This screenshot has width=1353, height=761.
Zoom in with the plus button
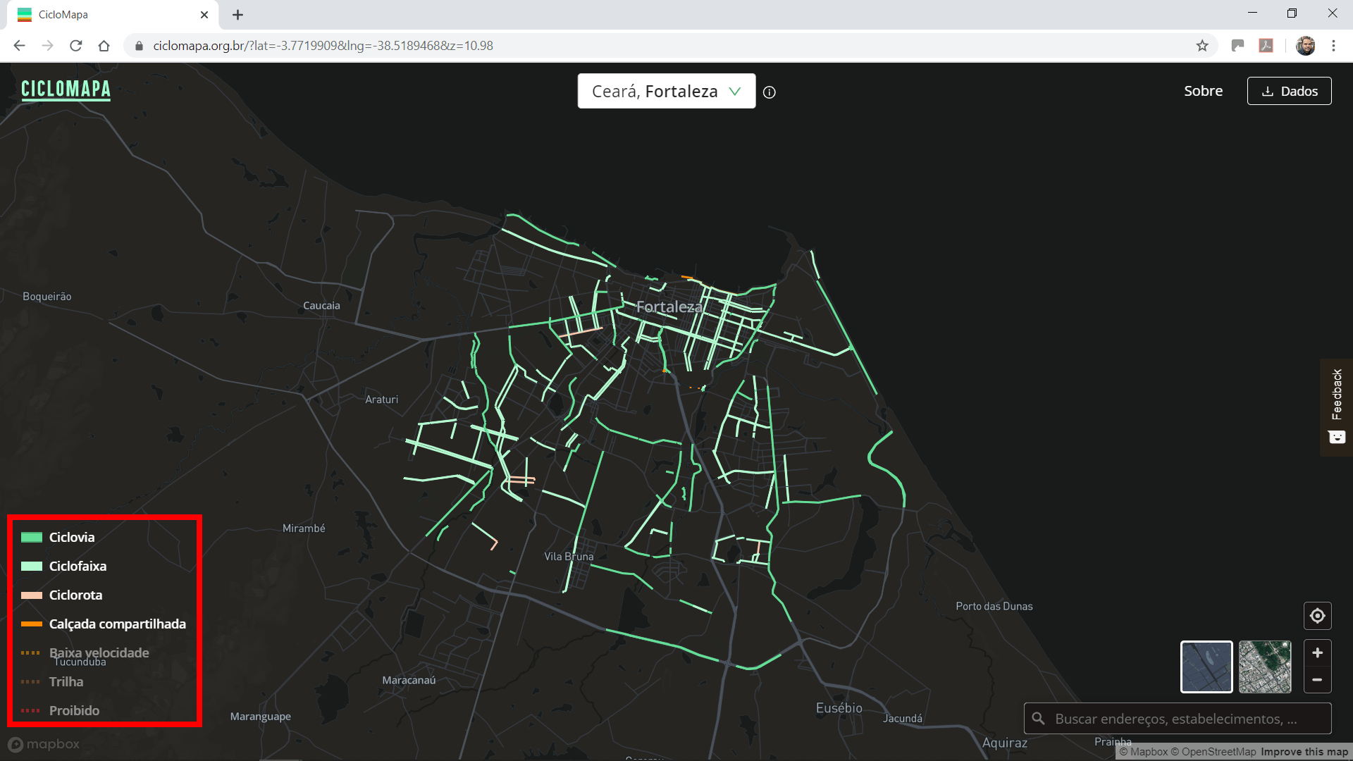(x=1317, y=653)
